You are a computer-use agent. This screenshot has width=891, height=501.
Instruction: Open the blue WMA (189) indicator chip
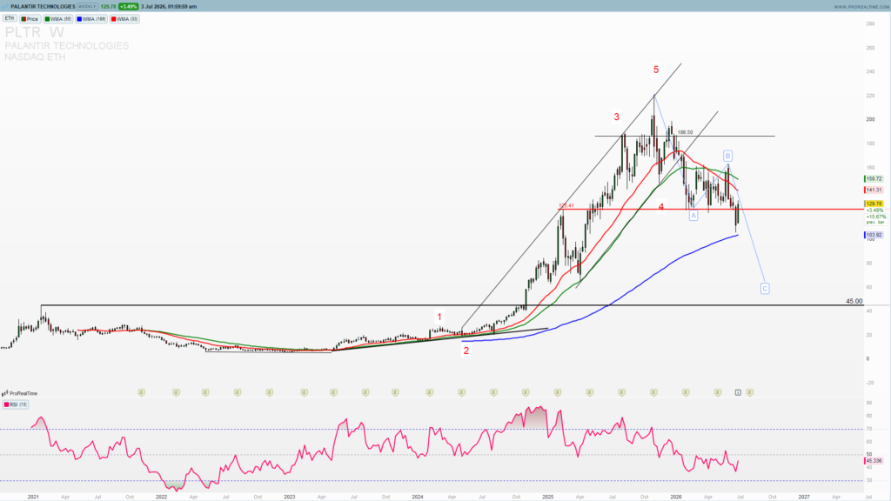(x=91, y=19)
